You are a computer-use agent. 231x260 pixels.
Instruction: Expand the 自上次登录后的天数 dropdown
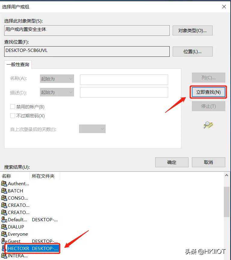click(92, 129)
